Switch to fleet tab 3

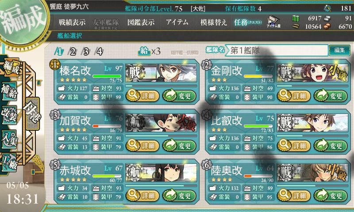(x=86, y=52)
